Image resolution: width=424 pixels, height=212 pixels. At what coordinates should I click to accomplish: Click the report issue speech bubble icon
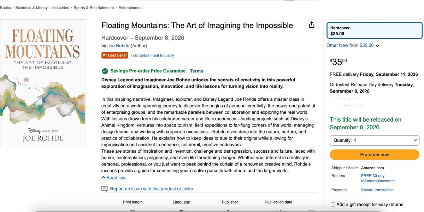pos(105,189)
